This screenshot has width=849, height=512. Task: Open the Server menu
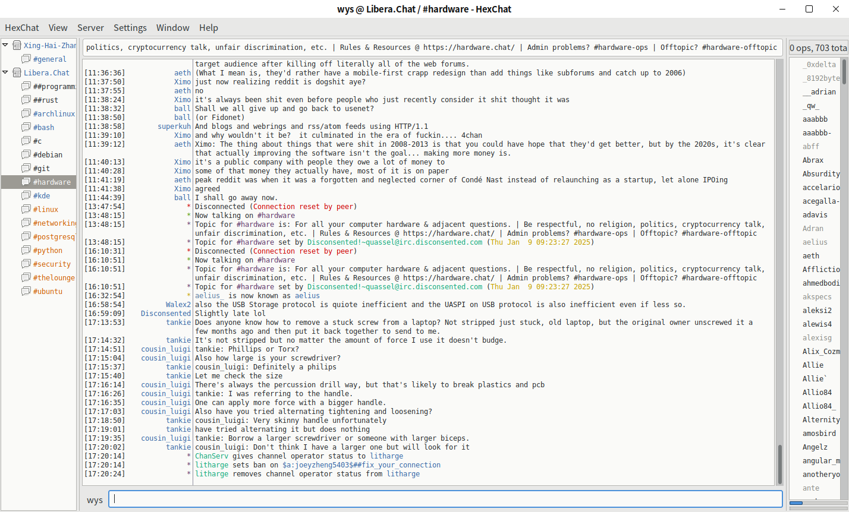(x=90, y=28)
